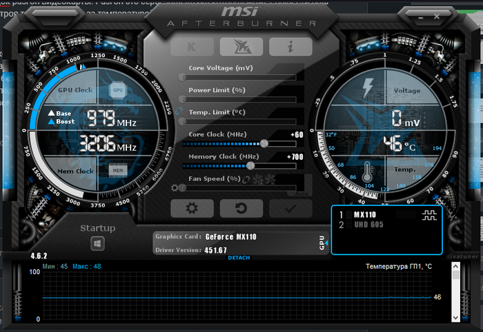Open Afterburner settings with the gear
This screenshot has width=483, height=332.
[191, 208]
